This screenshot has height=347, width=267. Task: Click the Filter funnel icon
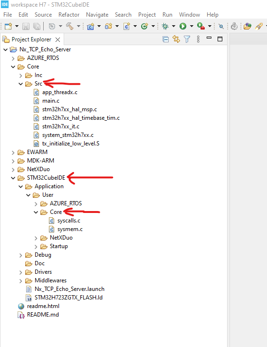coord(187,39)
